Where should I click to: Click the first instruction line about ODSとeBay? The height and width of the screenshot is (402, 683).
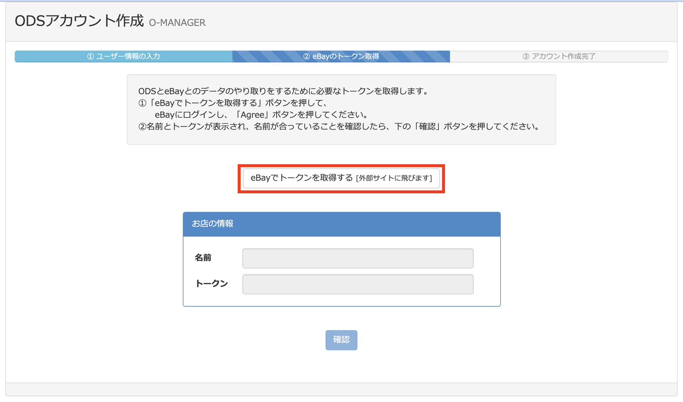tap(283, 92)
